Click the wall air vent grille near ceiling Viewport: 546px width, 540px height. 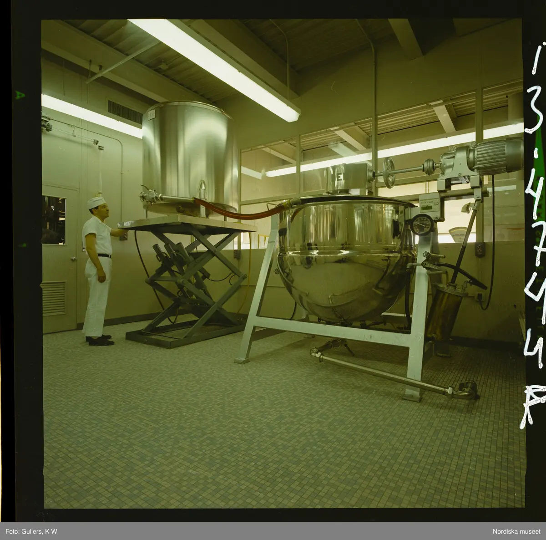coord(125,112)
